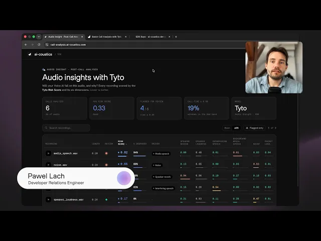Click the Interfering Speech column header
The height and width of the screenshot is (241, 321).
[220, 143]
